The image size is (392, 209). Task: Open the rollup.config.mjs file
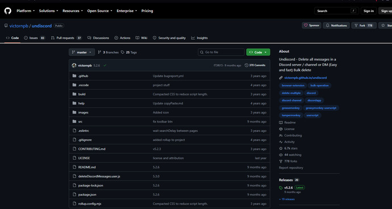(x=90, y=204)
